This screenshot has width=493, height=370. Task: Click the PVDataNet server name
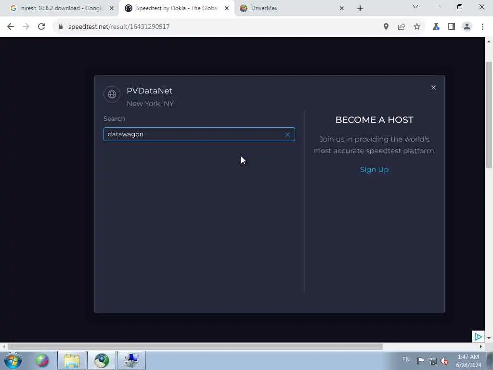pos(149,91)
